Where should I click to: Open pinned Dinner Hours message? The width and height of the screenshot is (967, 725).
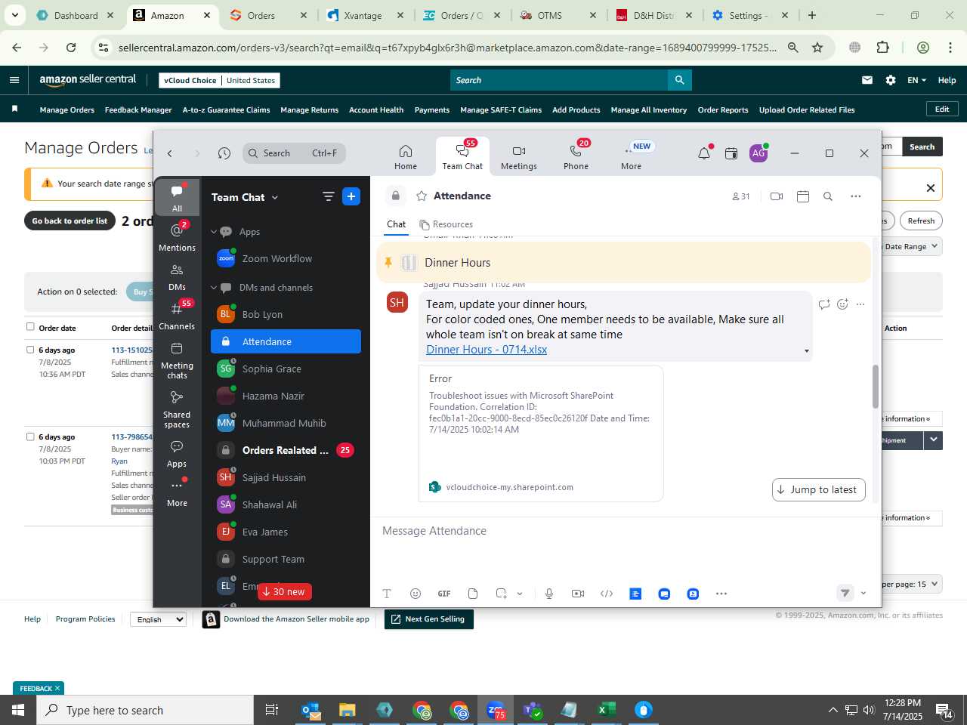click(x=624, y=263)
